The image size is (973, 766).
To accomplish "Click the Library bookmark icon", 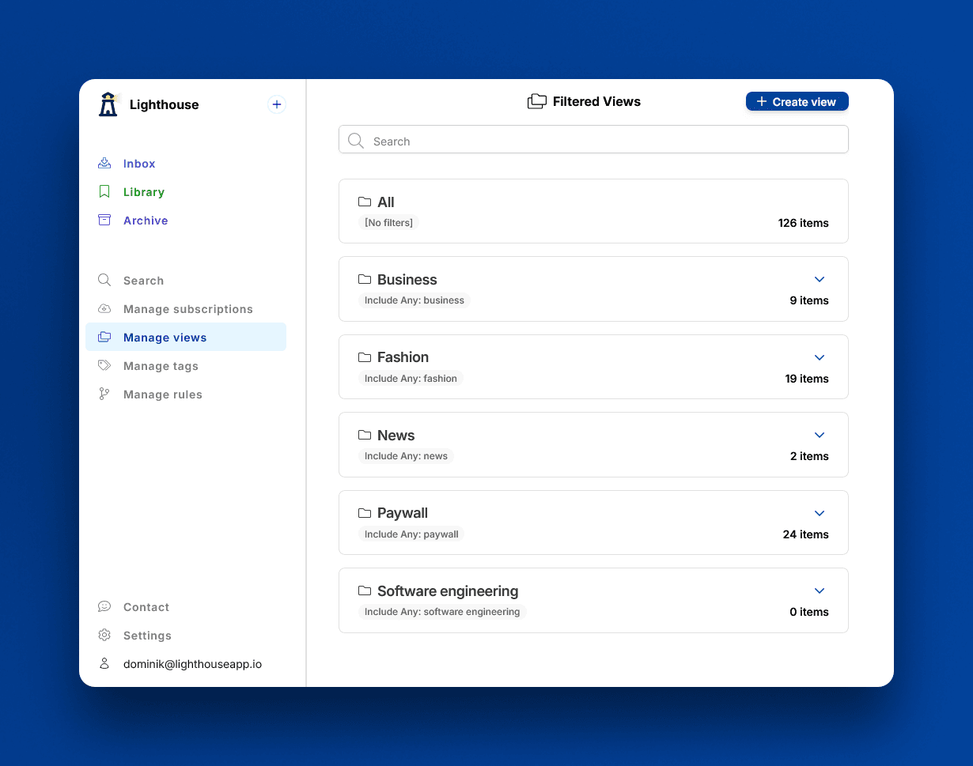I will (104, 192).
